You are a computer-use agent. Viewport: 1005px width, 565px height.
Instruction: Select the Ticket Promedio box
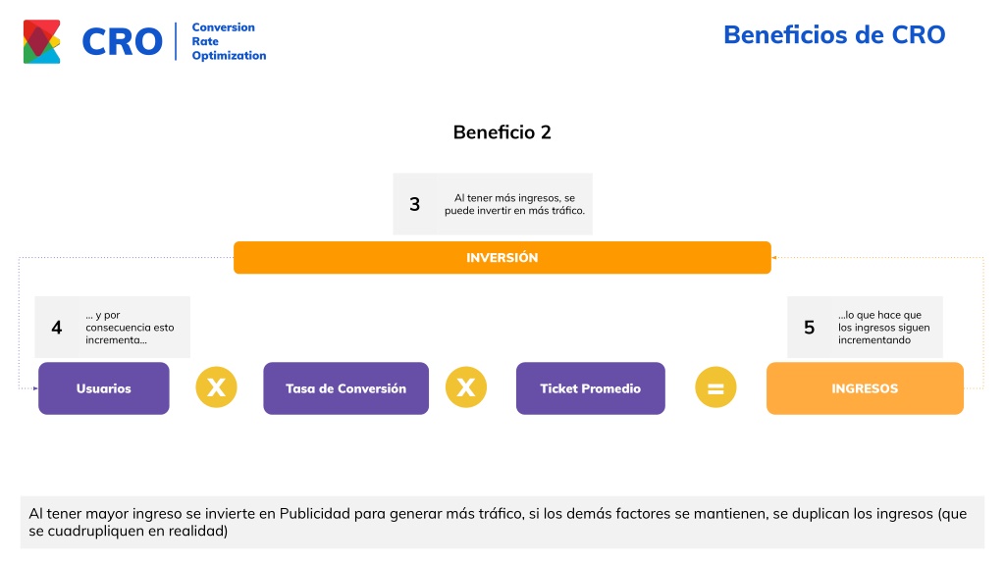point(590,388)
